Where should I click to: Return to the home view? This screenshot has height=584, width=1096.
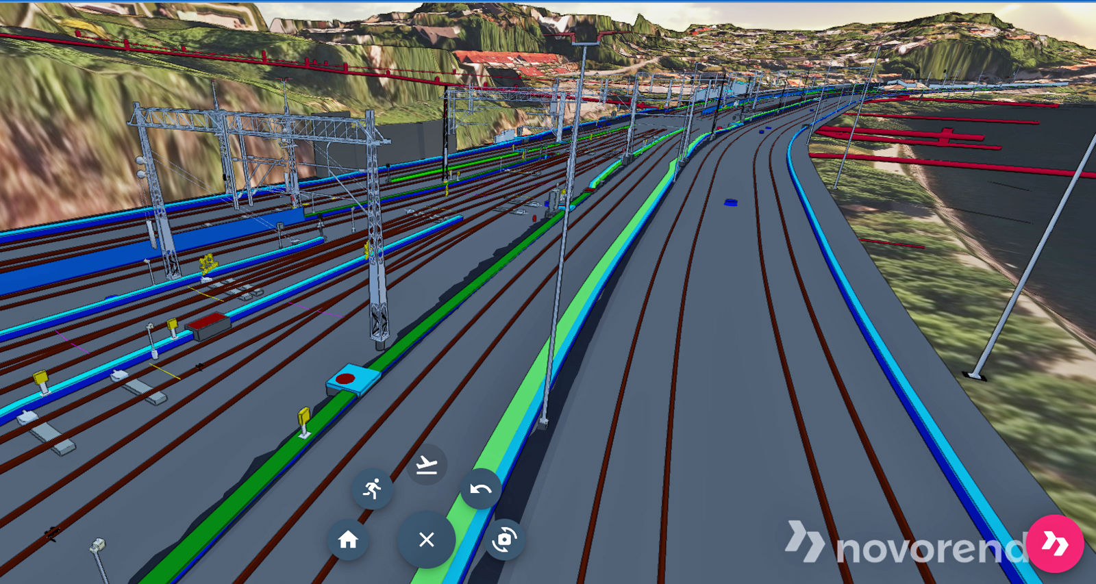(x=348, y=540)
